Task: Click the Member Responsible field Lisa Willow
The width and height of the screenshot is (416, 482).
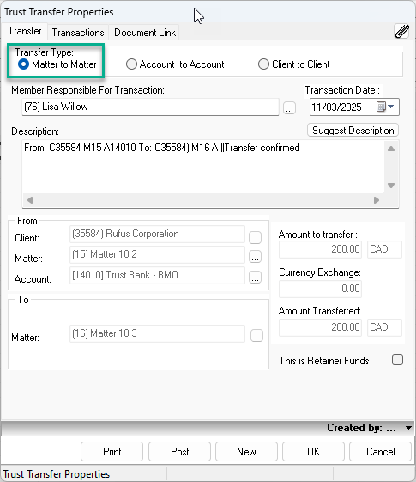Action: coord(150,107)
